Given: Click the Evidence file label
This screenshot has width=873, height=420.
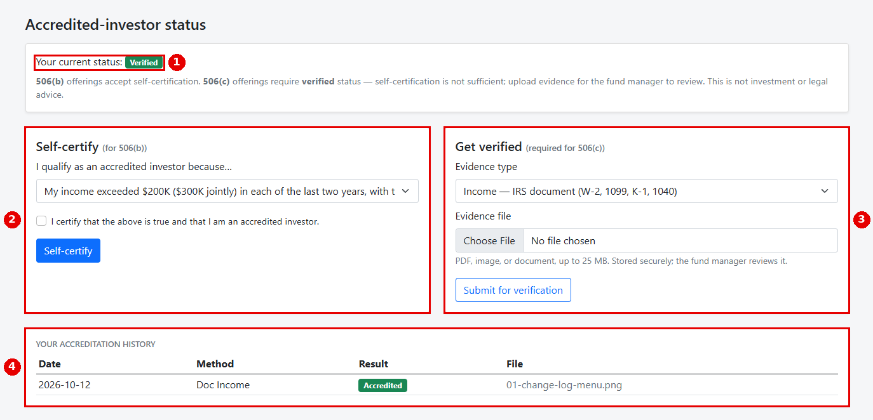Looking at the screenshot, I should (x=483, y=216).
